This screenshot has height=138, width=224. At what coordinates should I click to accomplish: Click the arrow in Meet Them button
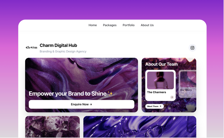(x=160, y=106)
